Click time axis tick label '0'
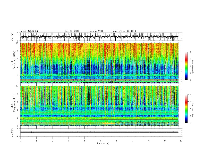This screenshot has height=158, width=204. point(20,141)
